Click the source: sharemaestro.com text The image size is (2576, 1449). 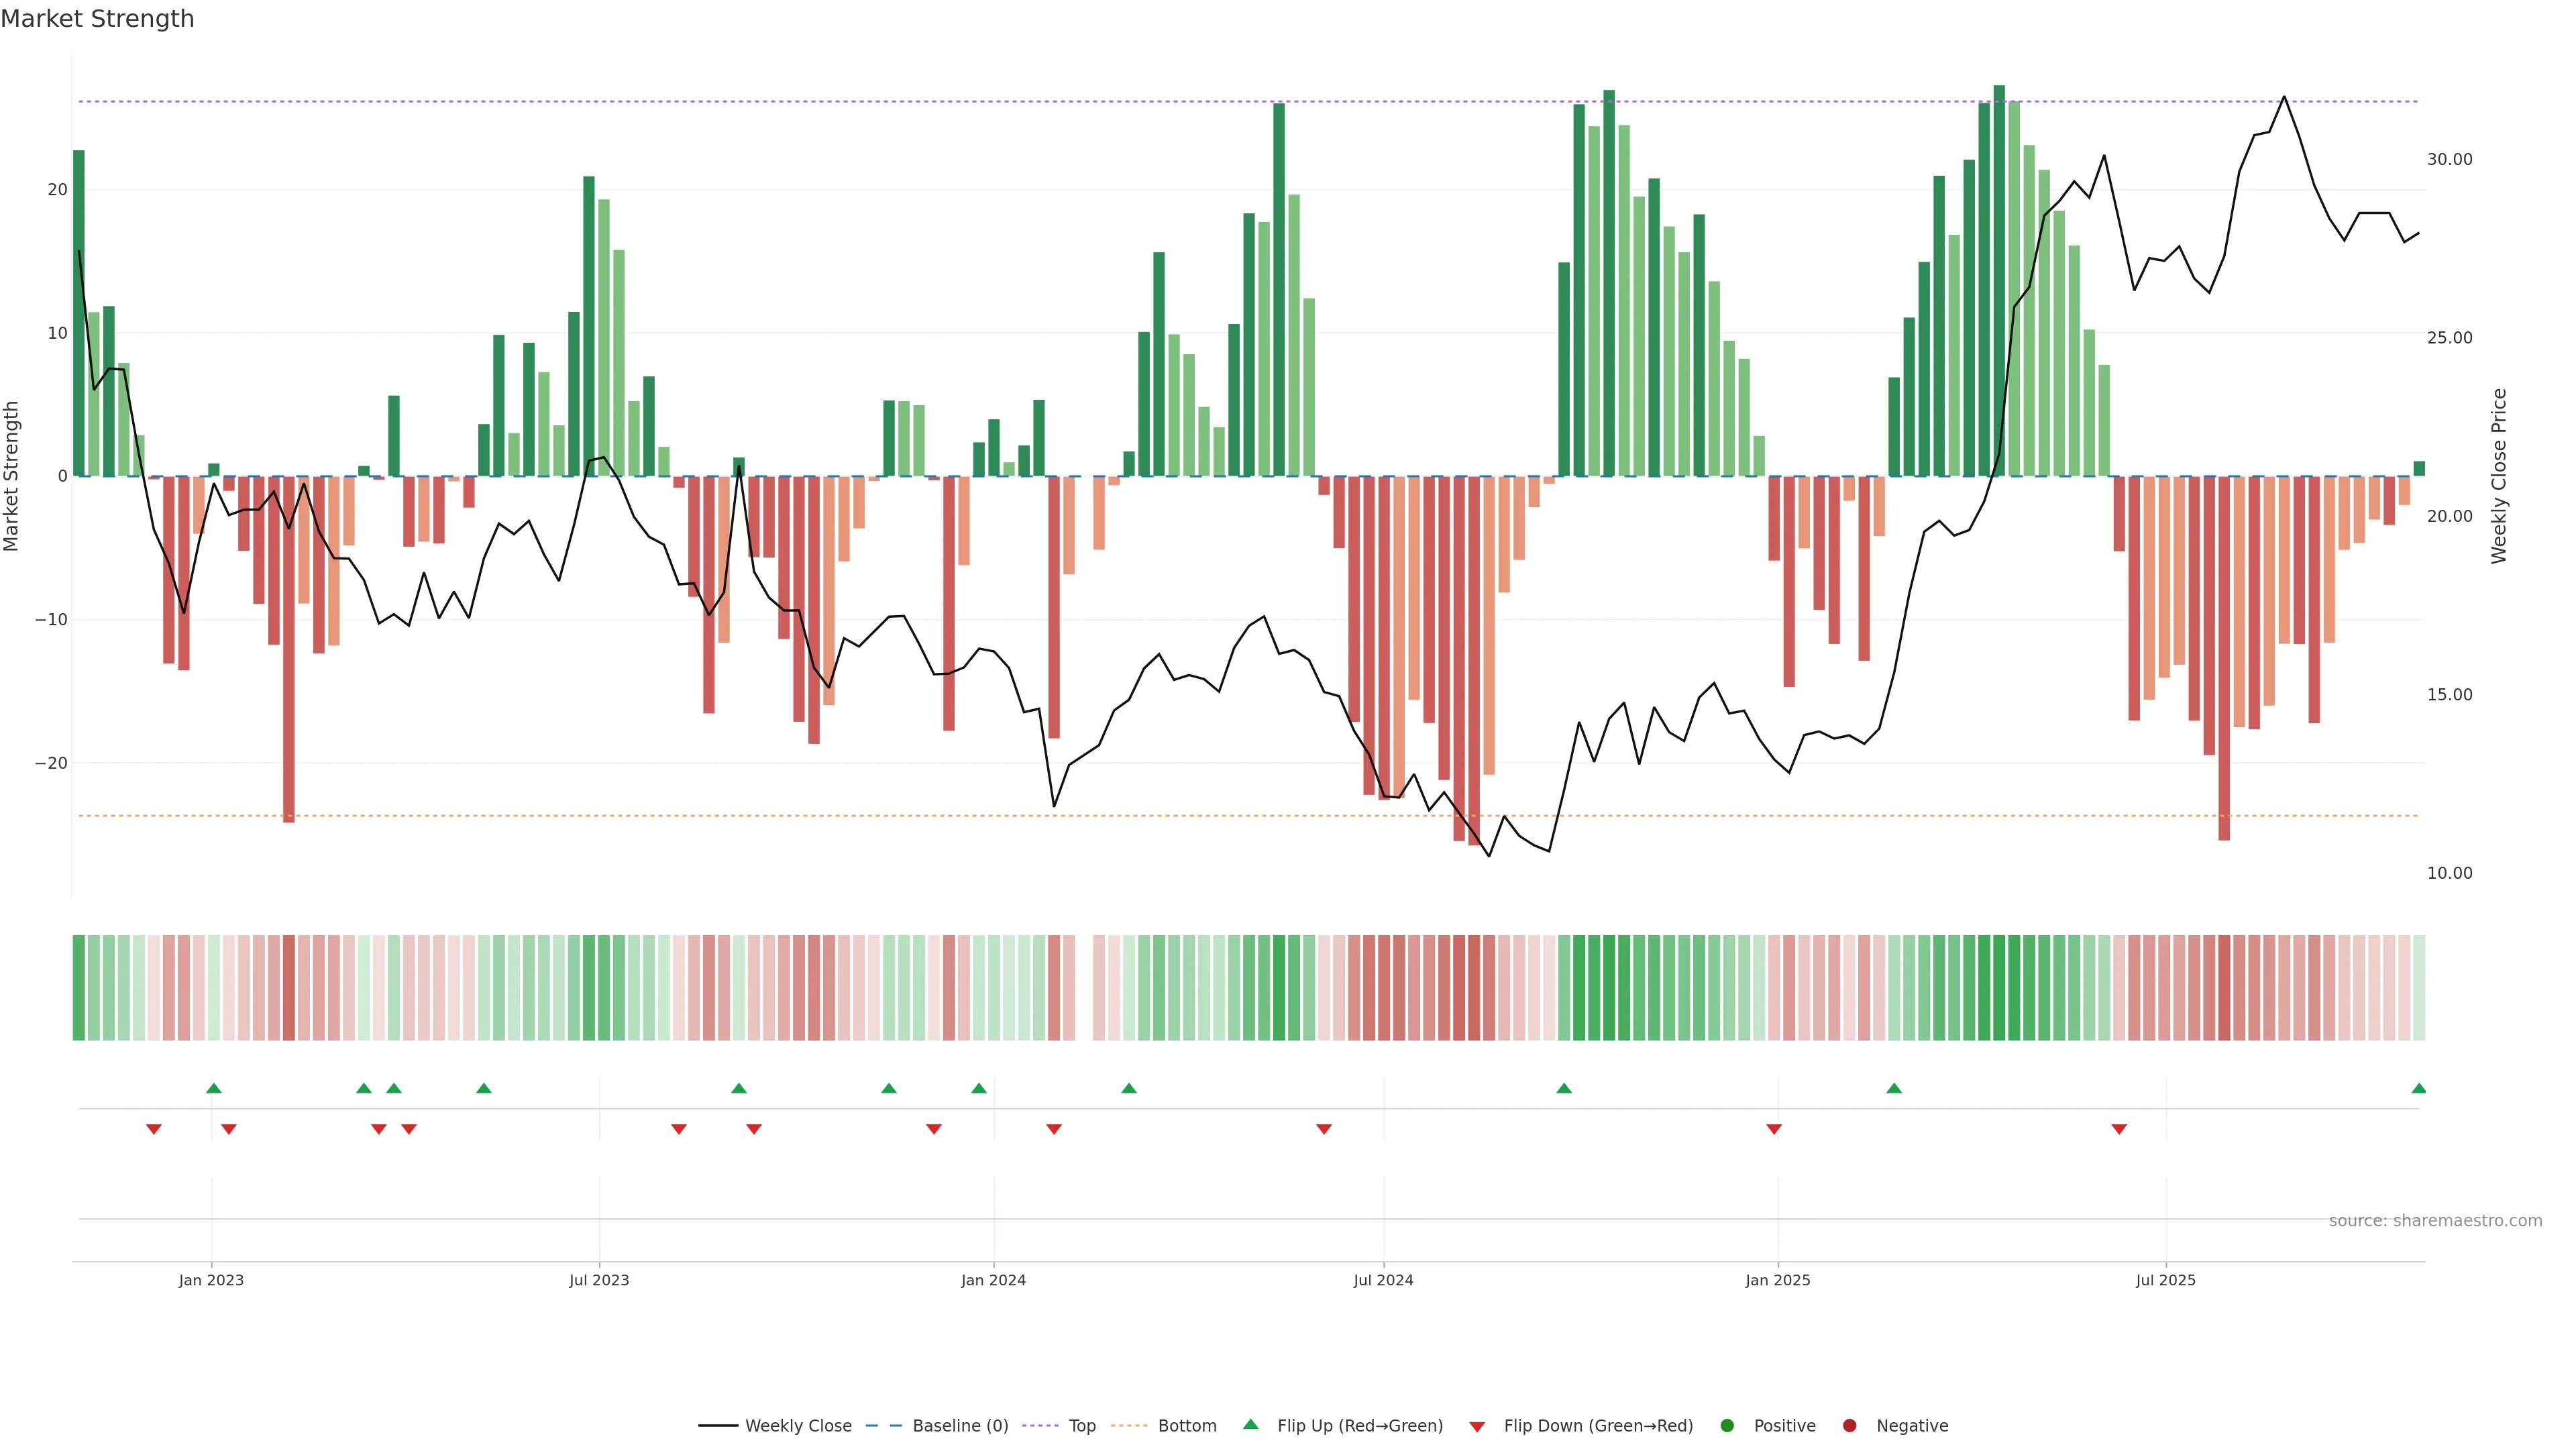(x=2435, y=1221)
